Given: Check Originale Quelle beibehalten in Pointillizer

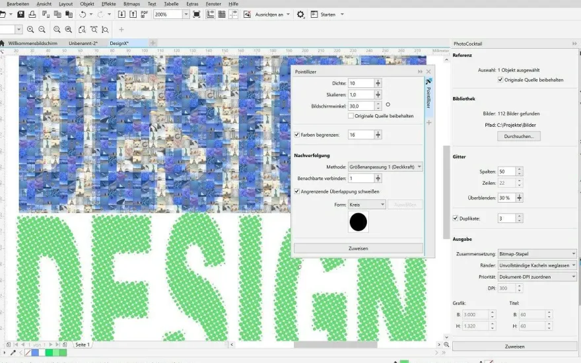Looking at the screenshot, I should pyautogui.click(x=351, y=116).
